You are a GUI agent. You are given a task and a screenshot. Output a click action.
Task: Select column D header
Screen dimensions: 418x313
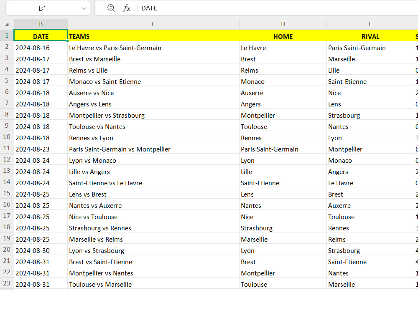(x=283, y=24)
